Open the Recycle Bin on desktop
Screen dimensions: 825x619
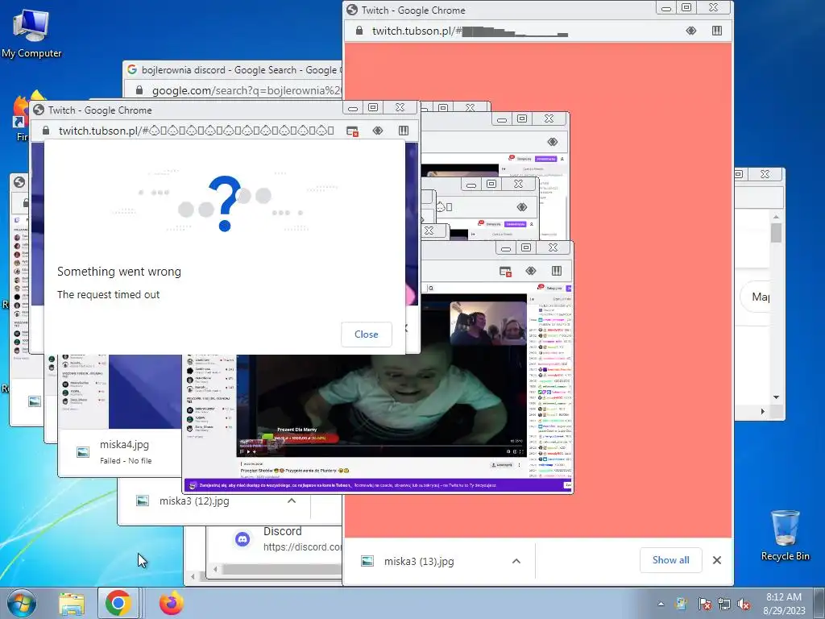785,535
